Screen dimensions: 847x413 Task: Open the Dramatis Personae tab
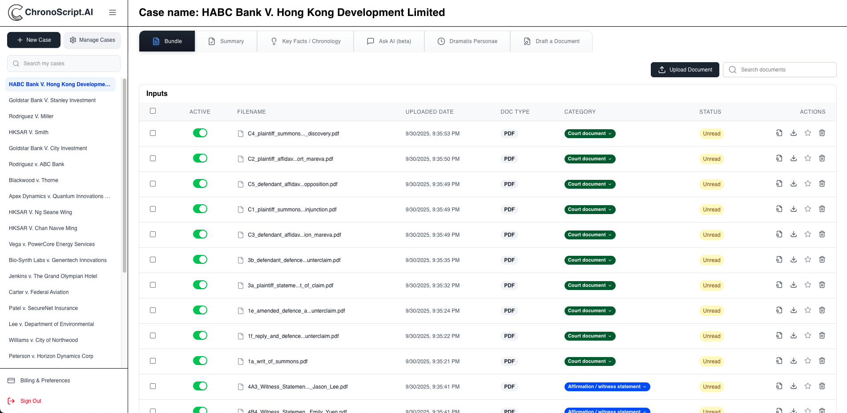(467, 41)
